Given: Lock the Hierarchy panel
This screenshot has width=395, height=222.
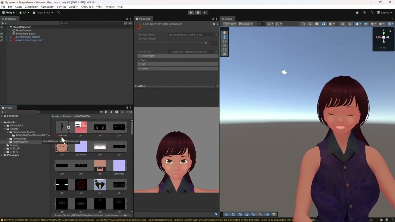Looking at the screenshot, I should pyautogui.click(x=127, y=19).
